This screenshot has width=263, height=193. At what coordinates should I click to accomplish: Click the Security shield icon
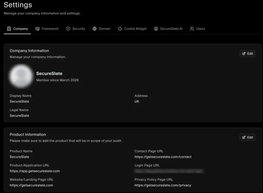point(68,29)
